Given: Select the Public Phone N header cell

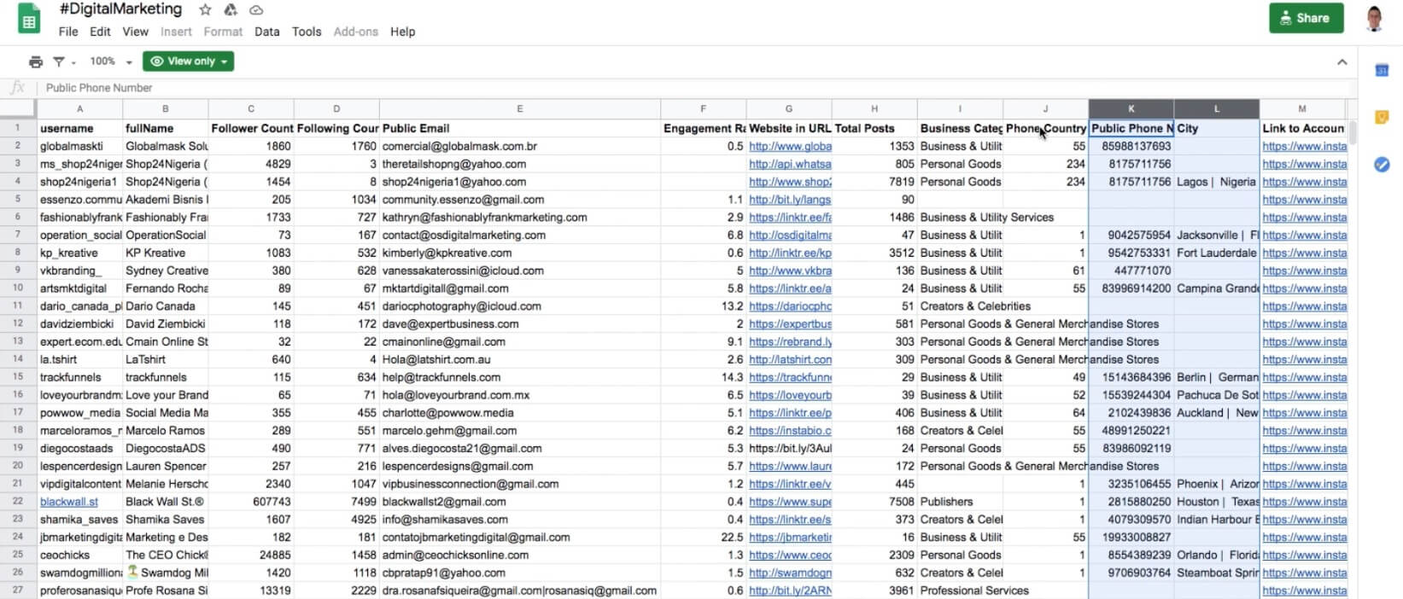Looking at the screenshot, I should 1131,128.
